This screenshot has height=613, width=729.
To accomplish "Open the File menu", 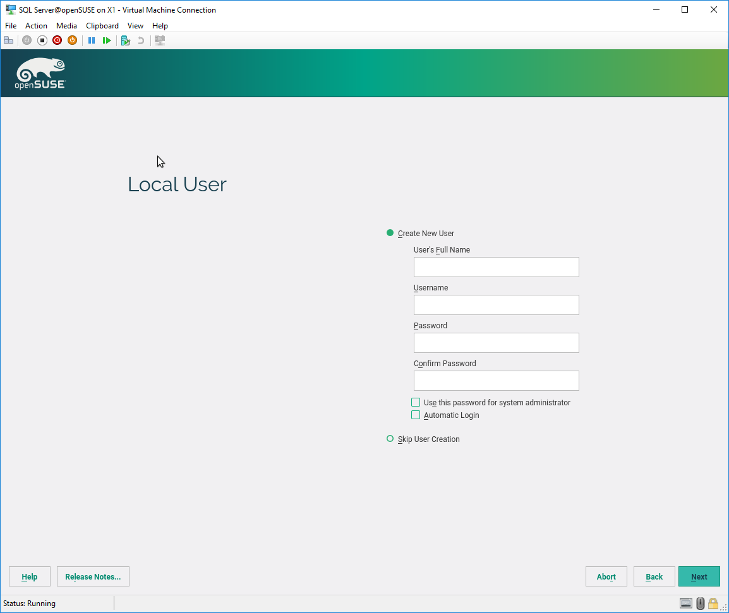I will [11, 25].
